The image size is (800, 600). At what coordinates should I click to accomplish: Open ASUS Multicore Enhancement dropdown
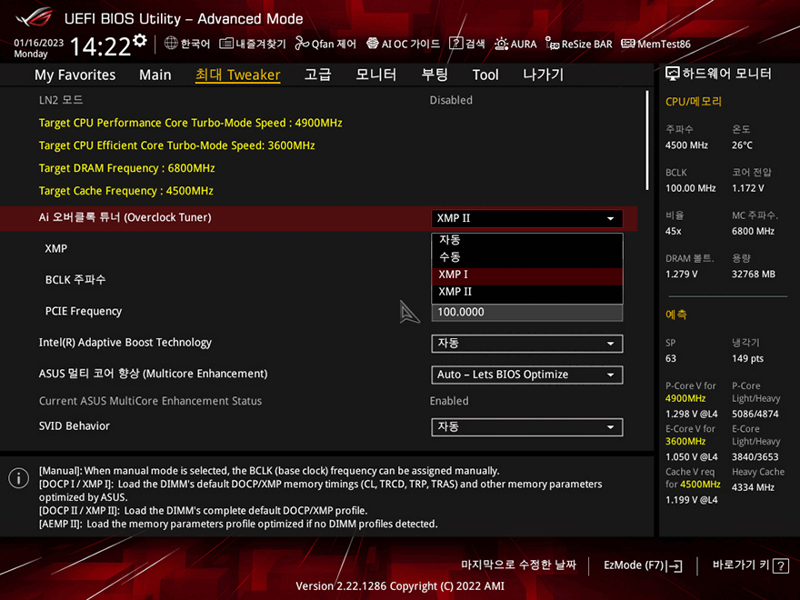pos(526,375)
